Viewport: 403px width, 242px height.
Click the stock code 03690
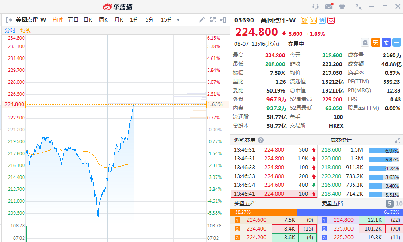[244, 20]
